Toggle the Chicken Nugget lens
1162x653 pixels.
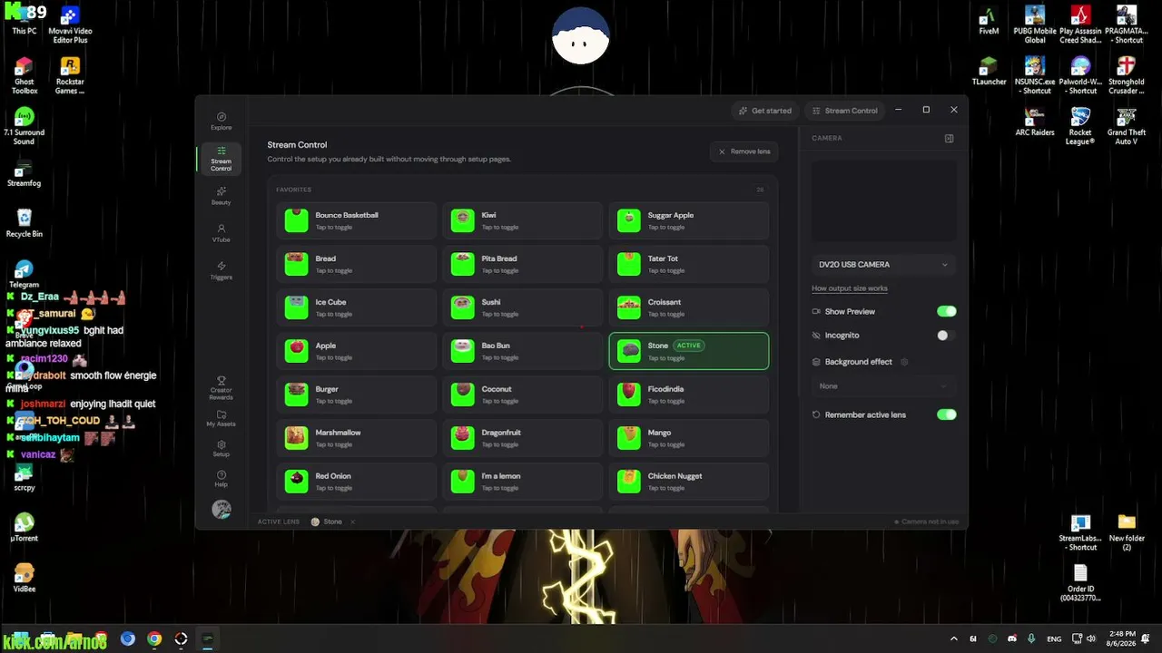(689, 482)
